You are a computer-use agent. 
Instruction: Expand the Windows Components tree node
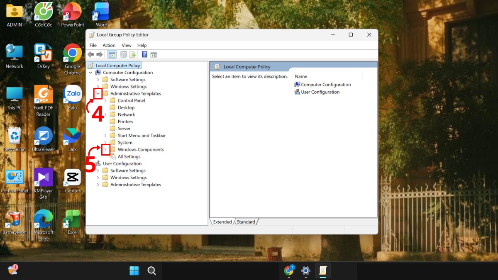pos(105,149)
